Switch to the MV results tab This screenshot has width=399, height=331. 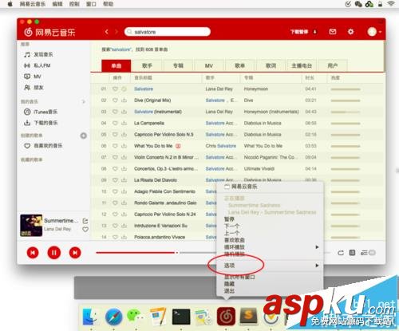pyautogui.click(x=209, y=65)
